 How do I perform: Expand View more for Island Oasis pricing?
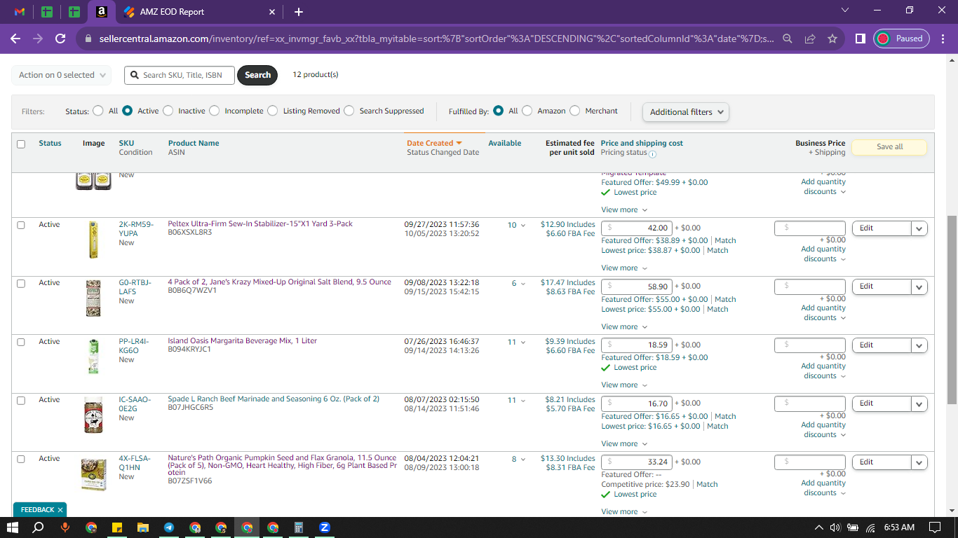pyautogui.click(x=624, y=385)
